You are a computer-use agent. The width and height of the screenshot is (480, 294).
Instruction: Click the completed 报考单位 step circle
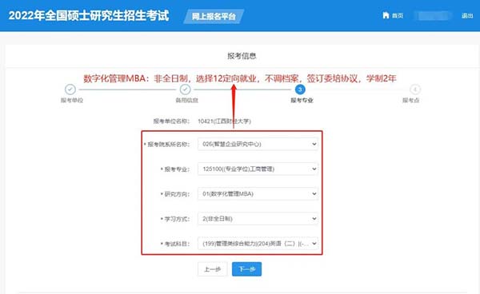pyautogui.click(x=70, y=89)
